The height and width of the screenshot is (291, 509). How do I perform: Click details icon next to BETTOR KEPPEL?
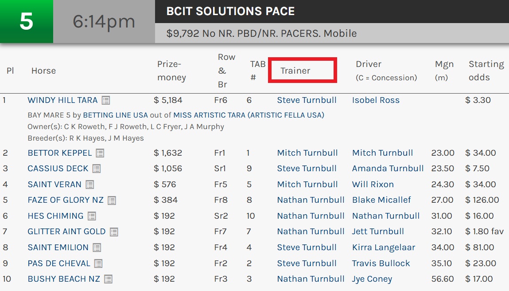click(100, 153)
